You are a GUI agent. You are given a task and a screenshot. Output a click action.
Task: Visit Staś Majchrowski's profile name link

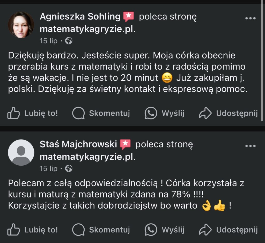pyautogui.click(x=78, y=144)
